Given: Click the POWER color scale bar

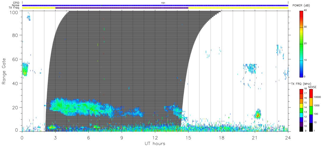Looking at the screenshot, I should click(x=302, y=44).
